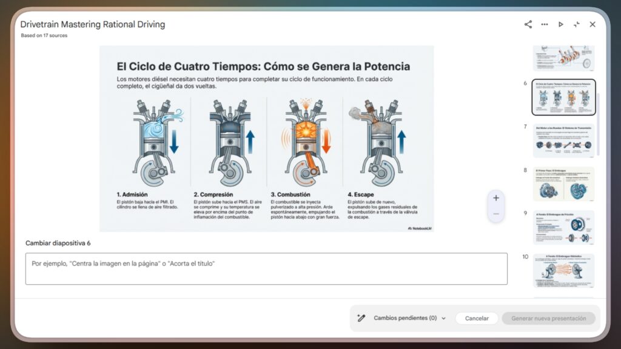This screenshot has height=349, width=621.
Task: Jump to slide 10 thumbnail
Action: tap(563, 271)
